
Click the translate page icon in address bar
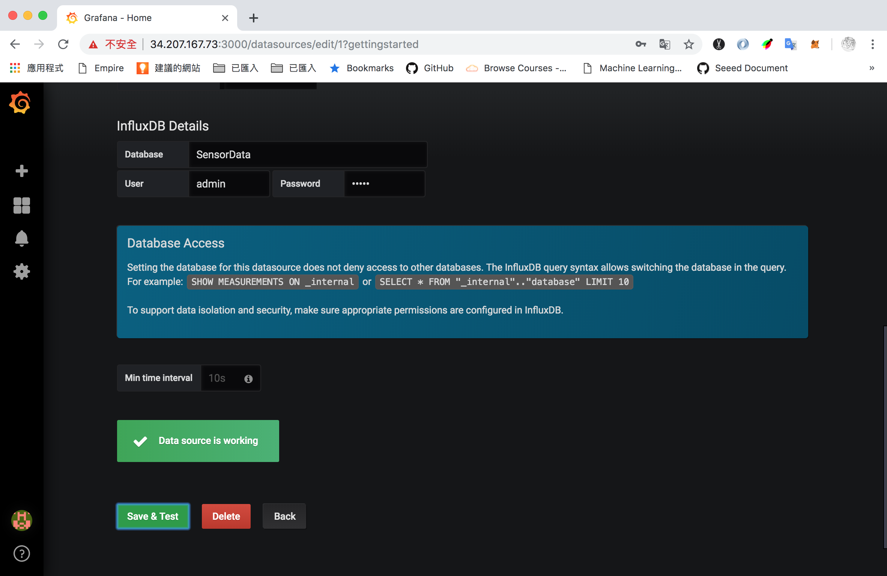coord(665,44)
